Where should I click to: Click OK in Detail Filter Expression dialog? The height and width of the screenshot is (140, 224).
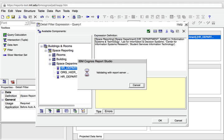coord(160,120)
